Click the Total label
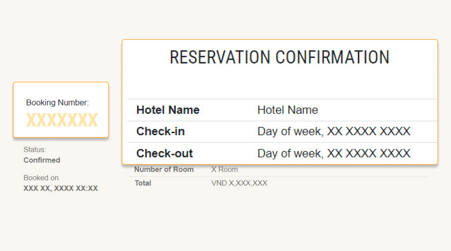 pyautogui.click(x=143, y=183)
